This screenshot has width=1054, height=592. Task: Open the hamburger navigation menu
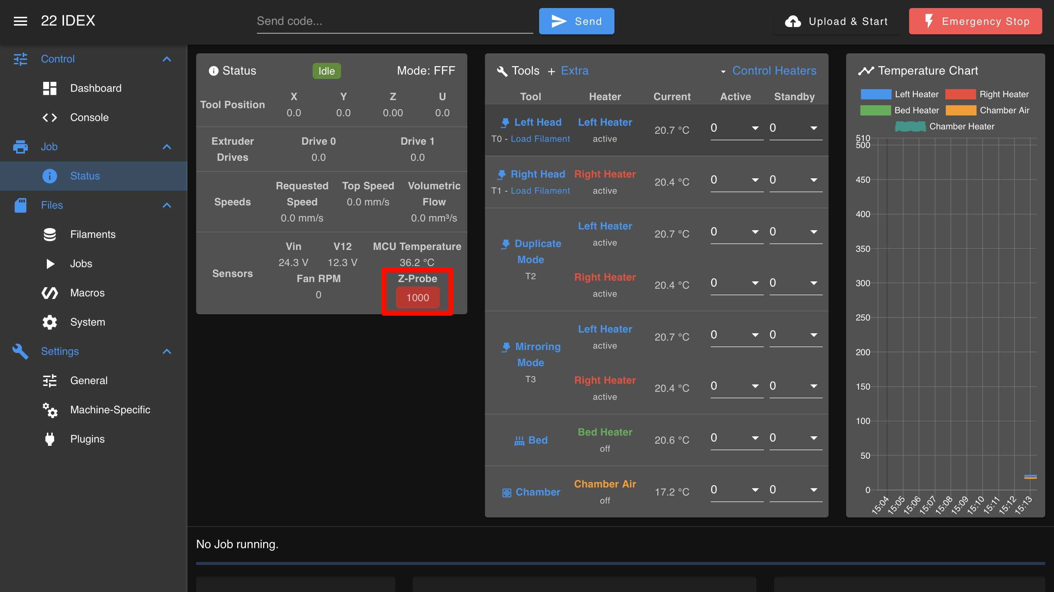[x=20, y=21]
